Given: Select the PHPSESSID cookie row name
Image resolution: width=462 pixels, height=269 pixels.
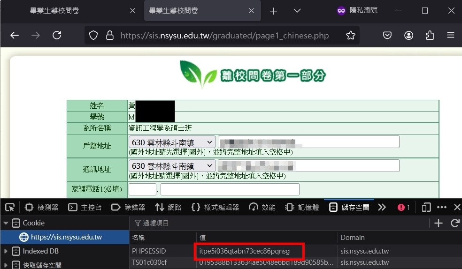Looking at the screenshot, I should [149, 251].
